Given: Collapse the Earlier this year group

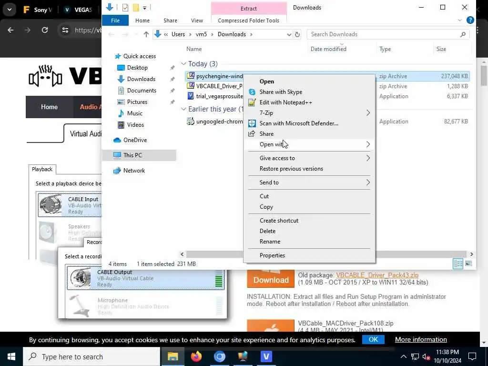Looking at the screenshot, I should [x=183, y=109].
